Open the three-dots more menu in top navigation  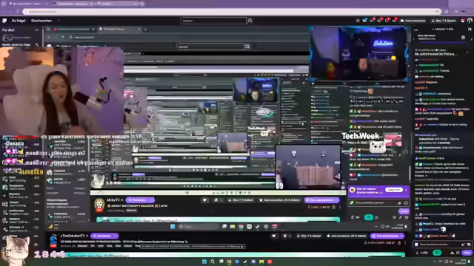(x=59, y=21)
